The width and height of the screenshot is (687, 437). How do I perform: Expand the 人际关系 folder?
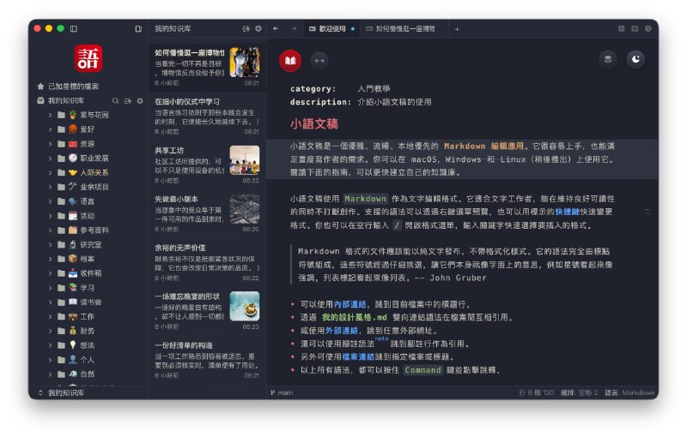tap(50, 173)
